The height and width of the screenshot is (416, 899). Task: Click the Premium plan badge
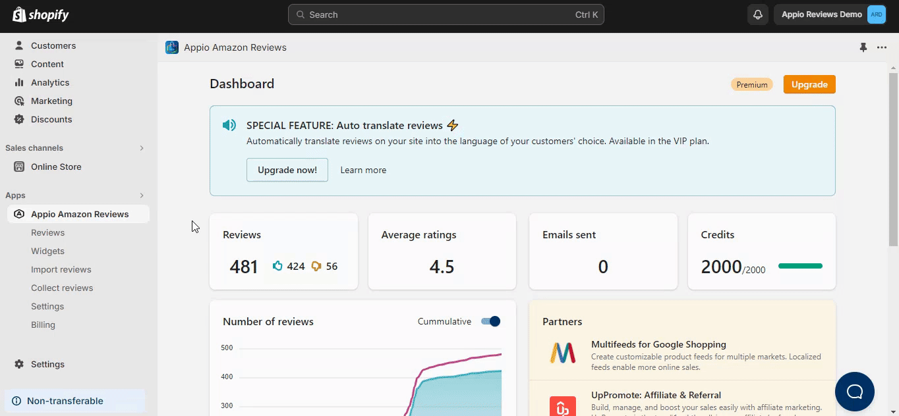(x=752, y=85)
